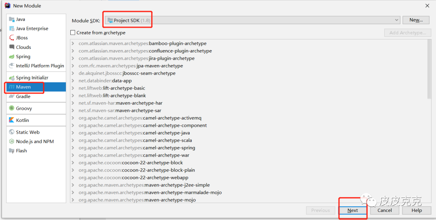Select the Spring Initializr icon
The width and height of the screenshot is (436, 220).
coord(12,78)
